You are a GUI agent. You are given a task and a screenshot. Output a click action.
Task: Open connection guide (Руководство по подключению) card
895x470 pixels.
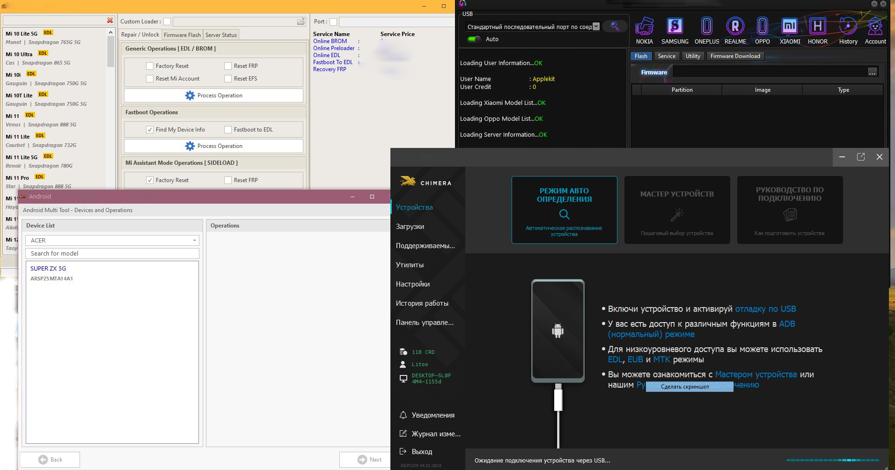(790, 210)
